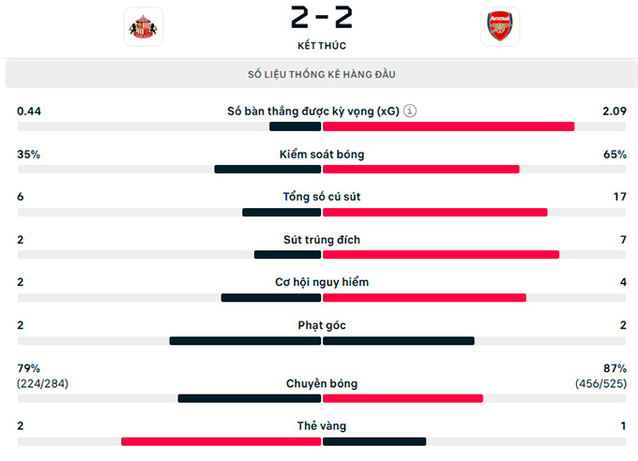The width and height of the screenshot is (638, 461).
Task: Select the Sút trúng đích stat label
Action: point(322,240)
